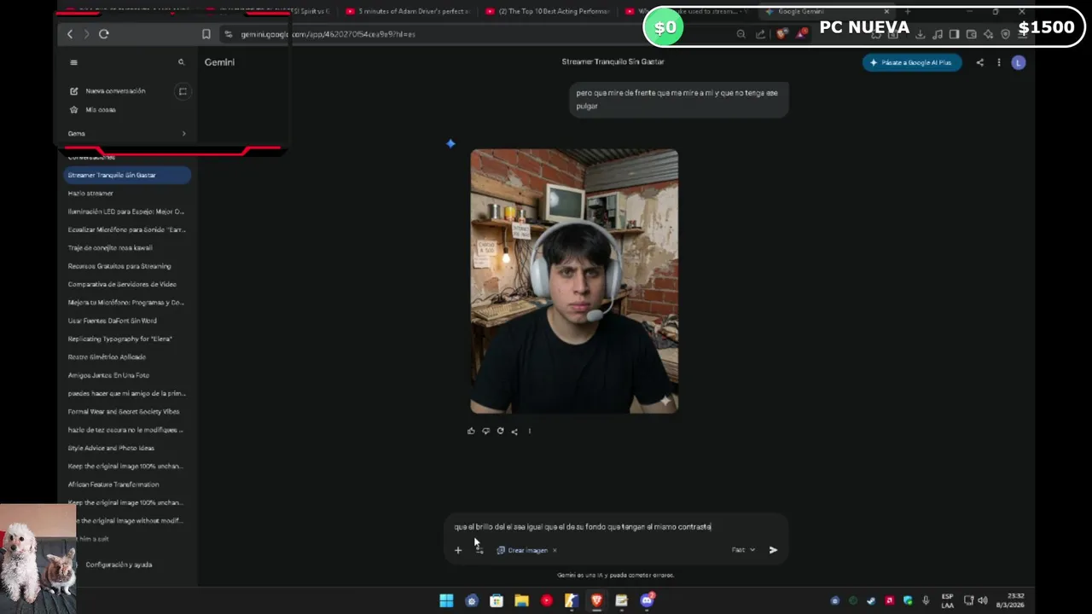This screenshot has height=614, width=1092.
Task: Share conversation icon in the top bar
Action: pos(979,62)
